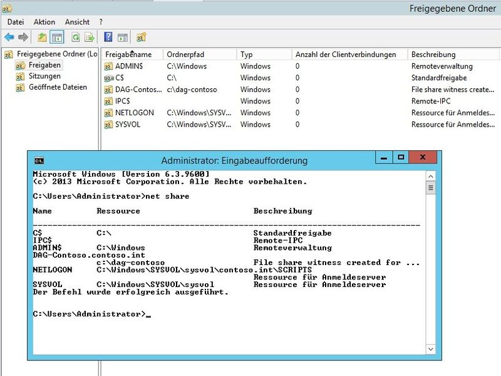
Task: Click the command prompt input line
Action: click(x=91, y=314)
